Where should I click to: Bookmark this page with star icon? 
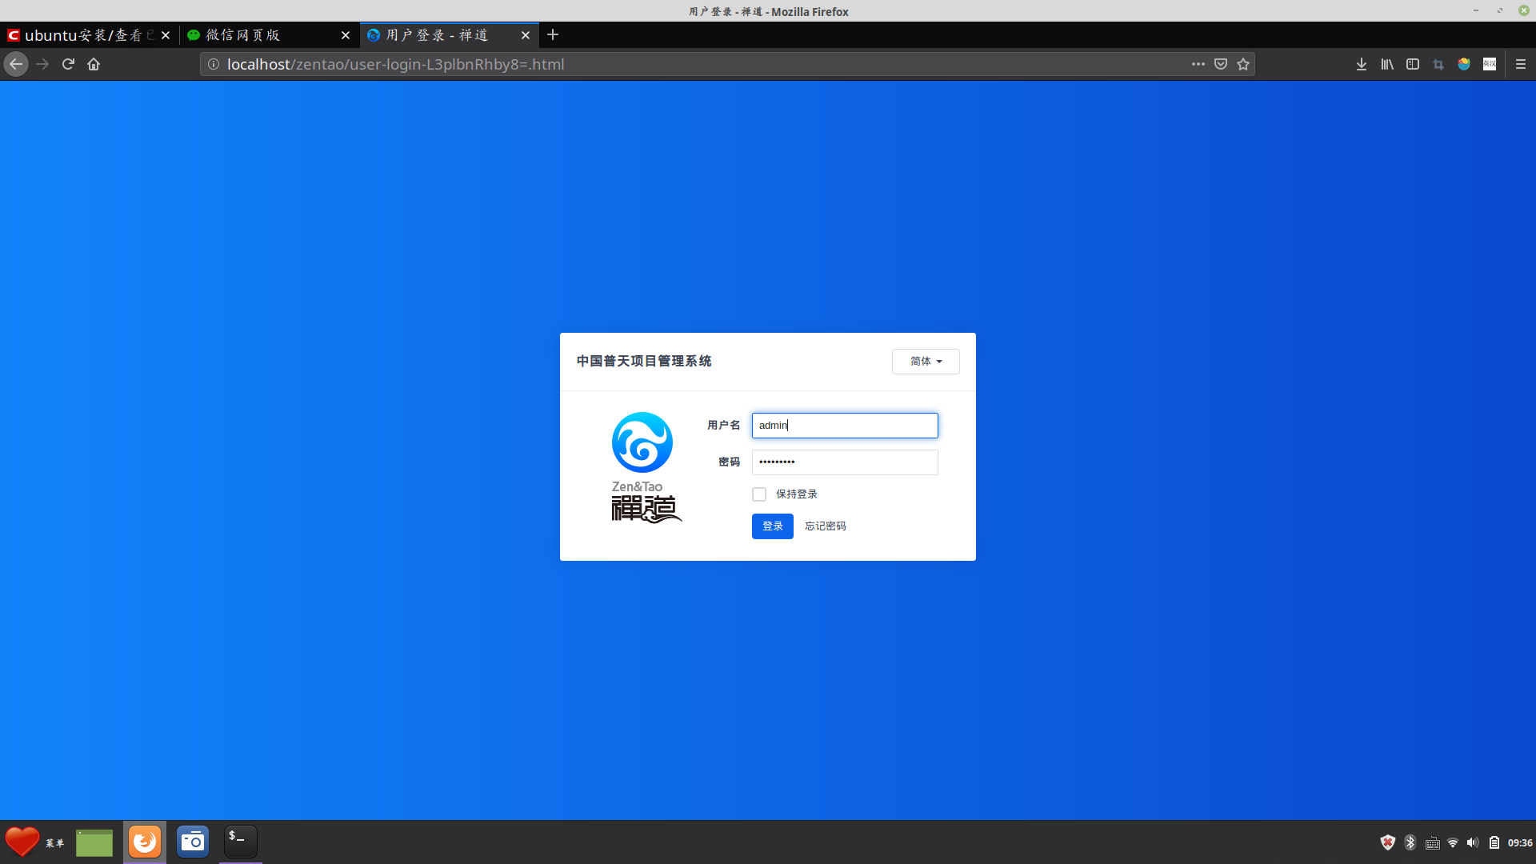coord(1243,64)
